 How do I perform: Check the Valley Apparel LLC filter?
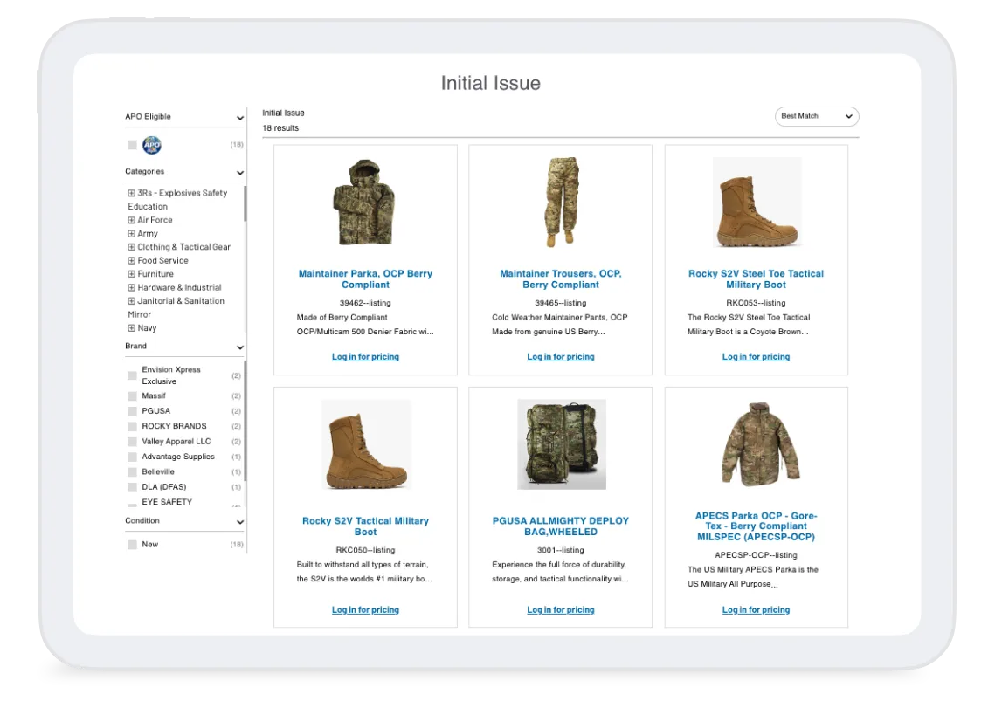[x=132, y=442]
